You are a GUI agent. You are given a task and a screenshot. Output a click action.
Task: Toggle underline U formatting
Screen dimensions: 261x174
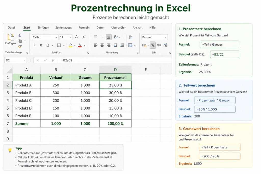48,45
